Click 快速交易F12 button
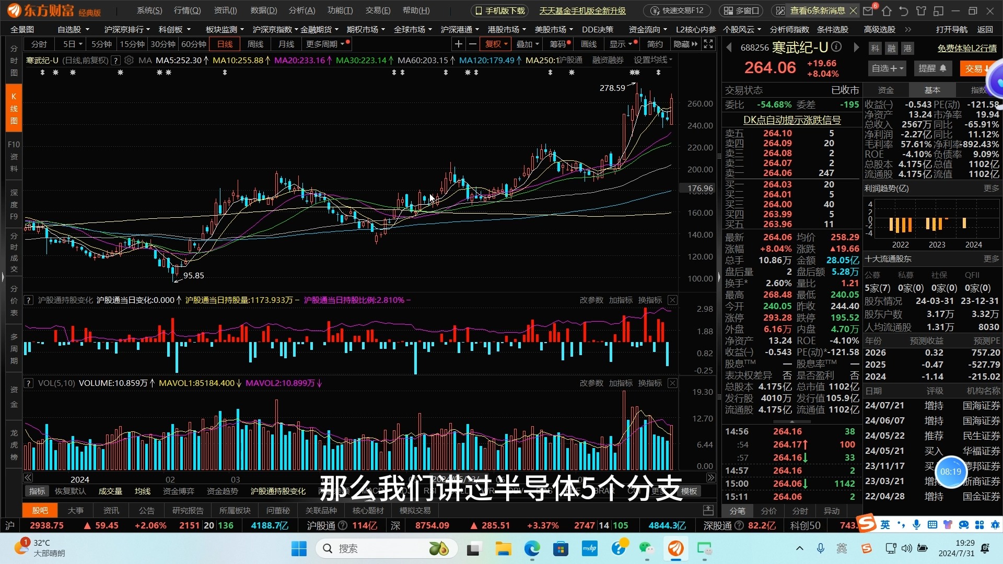Screen dimensions: 1003x564 click(678, 10)
